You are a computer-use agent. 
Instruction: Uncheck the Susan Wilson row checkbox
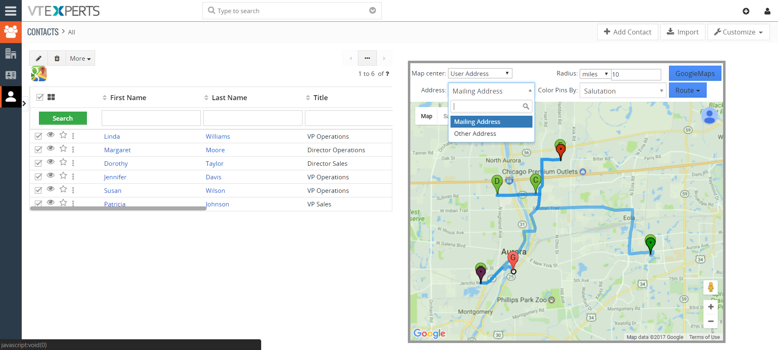[x=38, y=190]
